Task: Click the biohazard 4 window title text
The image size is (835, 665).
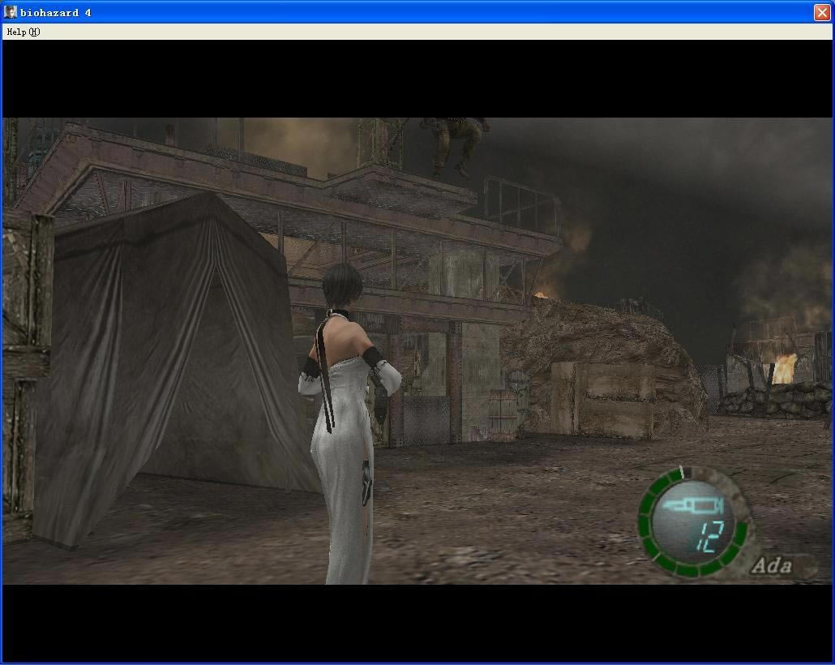Action: [x=55, y=12]
